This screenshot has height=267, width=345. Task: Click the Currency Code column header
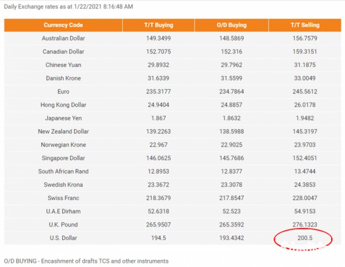point(63,25)
